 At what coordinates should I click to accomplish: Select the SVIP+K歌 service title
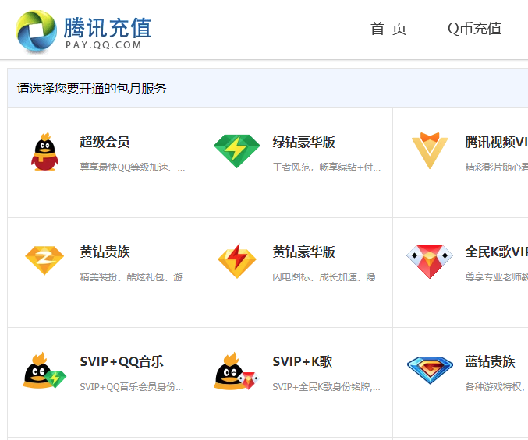(303, 361)
